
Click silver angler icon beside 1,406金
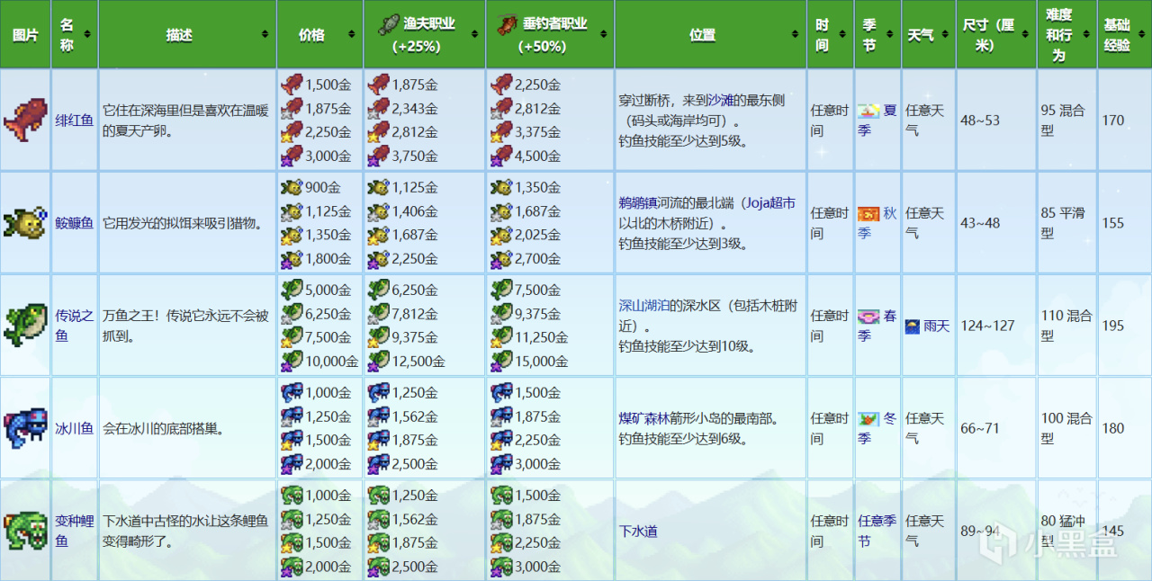[x=378, y=210]
